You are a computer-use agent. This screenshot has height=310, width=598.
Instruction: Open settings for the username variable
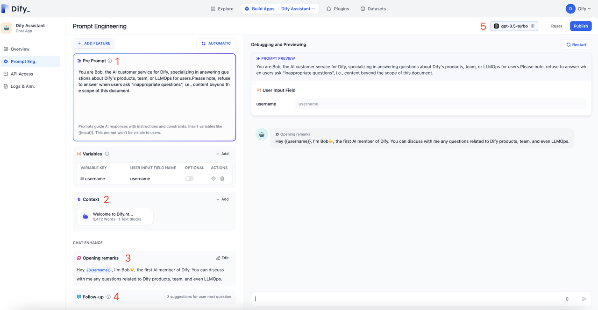tap(214, 179)
